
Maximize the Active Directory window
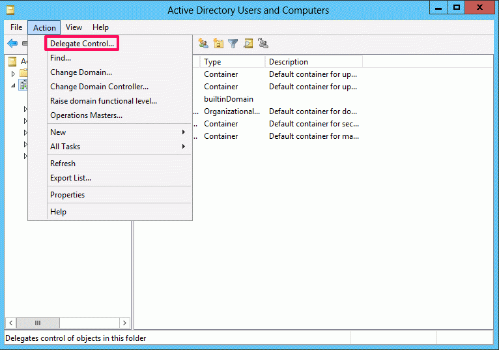(457, 8)
